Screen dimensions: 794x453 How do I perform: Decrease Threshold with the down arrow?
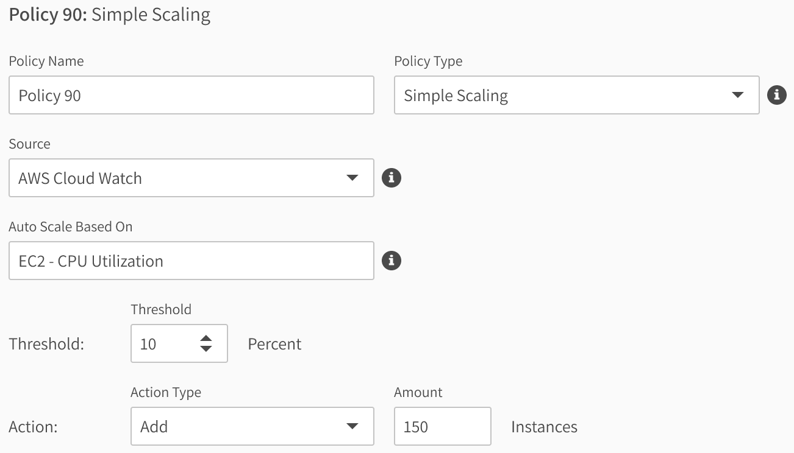pyautogui.click(x=206, y=349)
